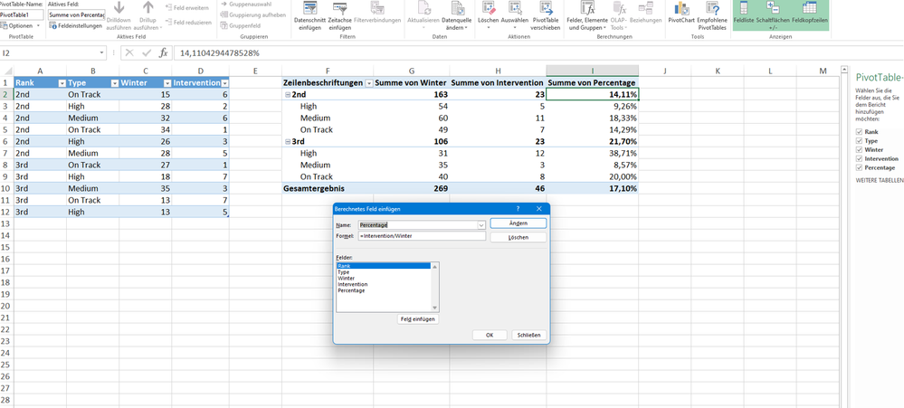
Task: Click Gruppierung aufheben
Action: [253, 15]
